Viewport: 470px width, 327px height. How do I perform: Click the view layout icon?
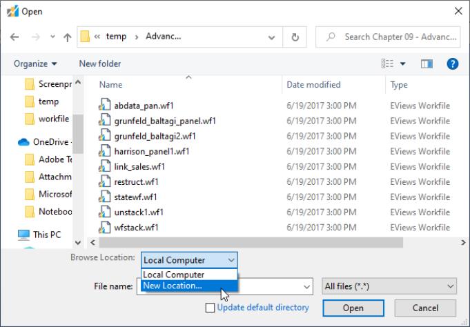tap(387, 64)
